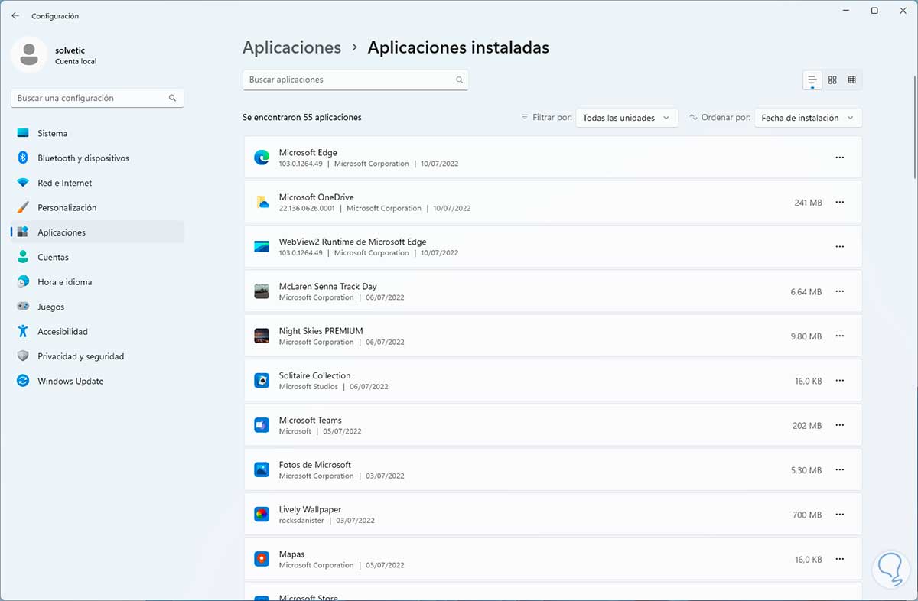
Task: Select Aplicaciones in the sidebar
Action: (97, 232)
